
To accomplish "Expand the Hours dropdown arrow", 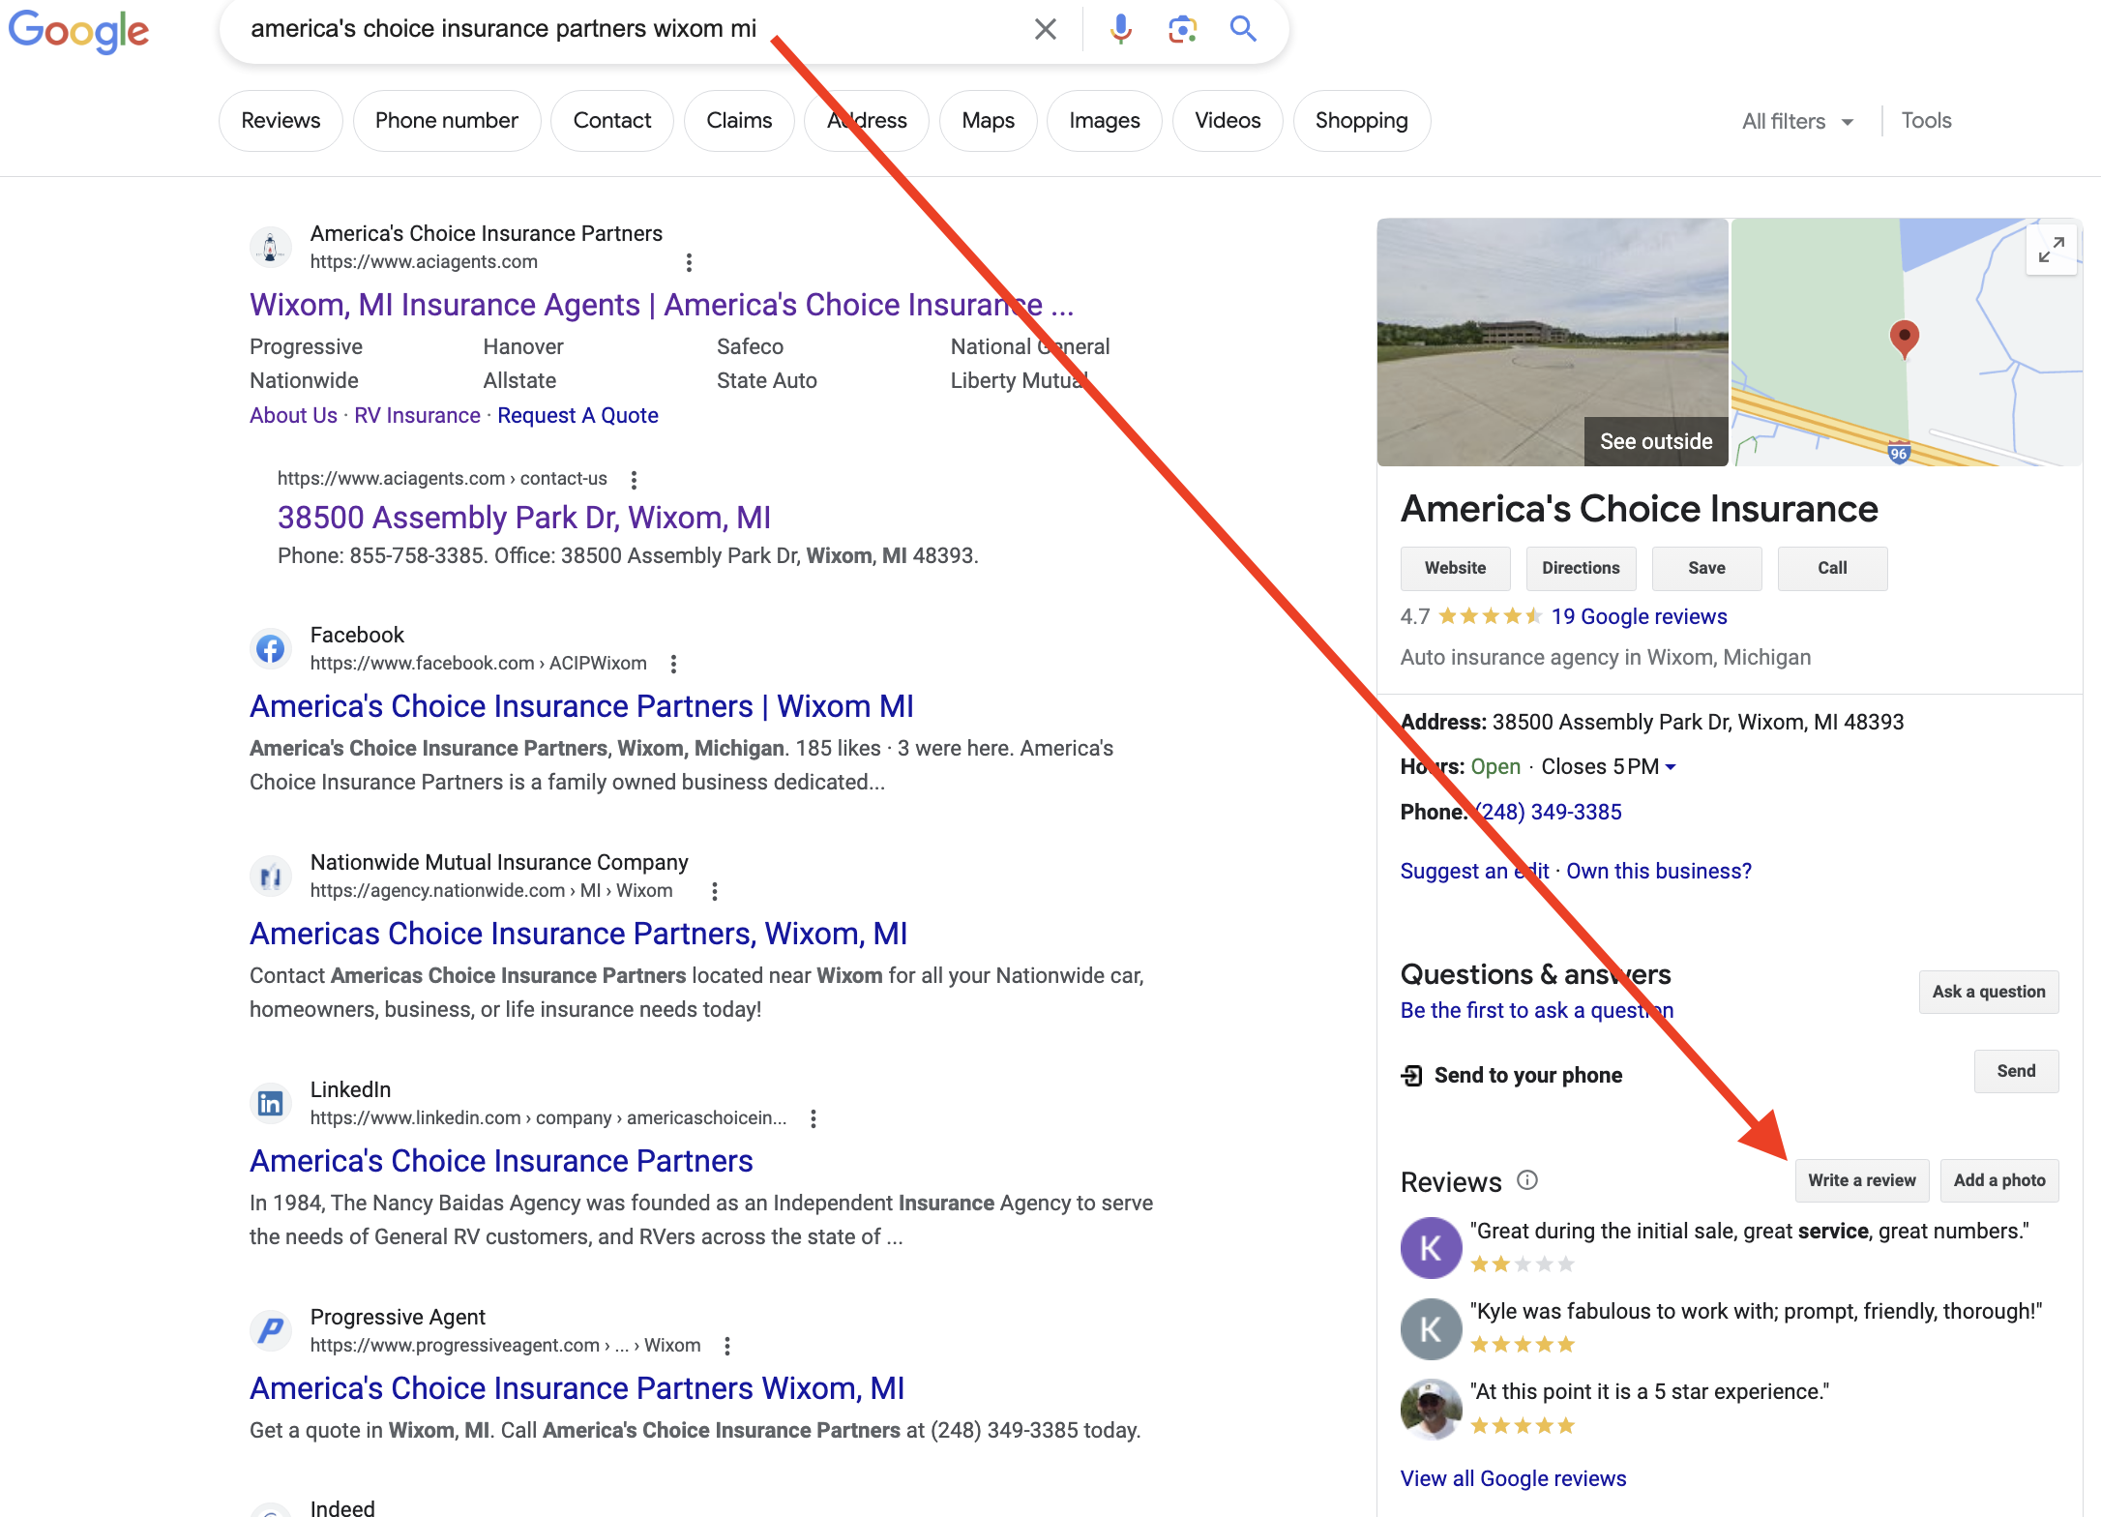I will (1671, 767).
